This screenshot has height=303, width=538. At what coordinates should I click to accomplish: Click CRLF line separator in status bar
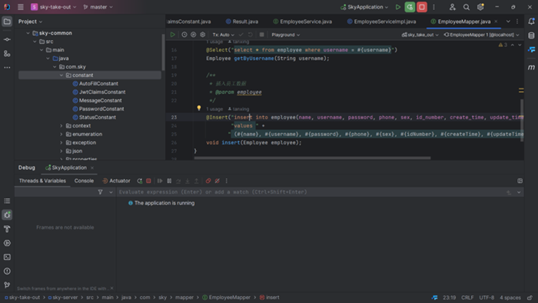coord(467,298)
